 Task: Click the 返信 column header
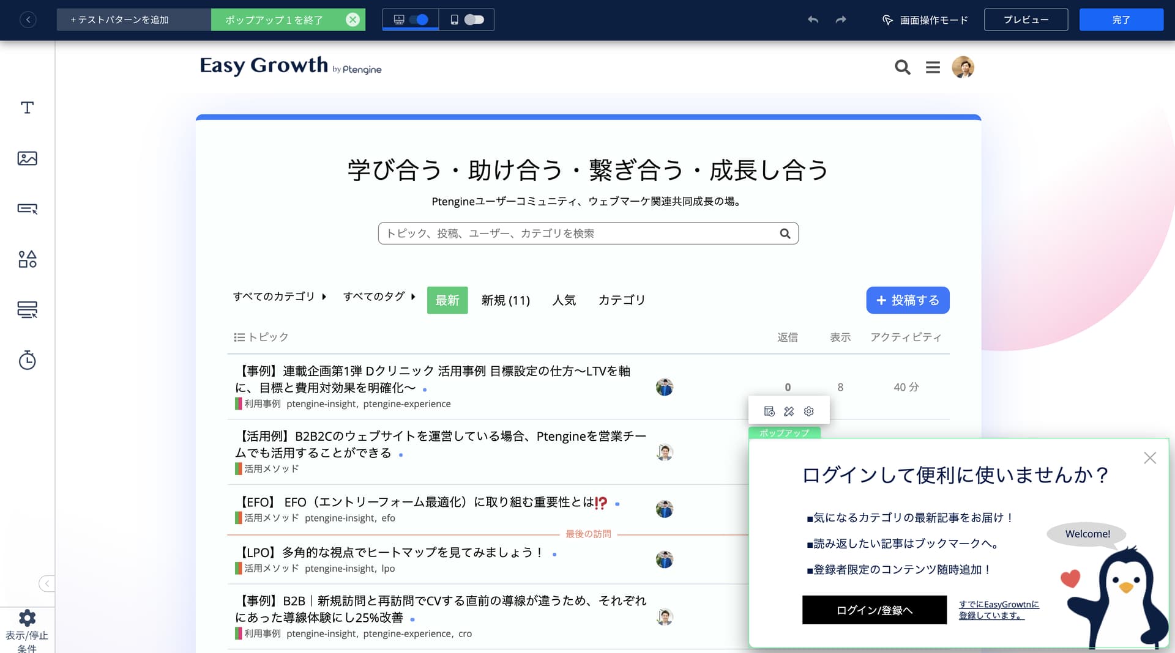click(x=788, y=337)
